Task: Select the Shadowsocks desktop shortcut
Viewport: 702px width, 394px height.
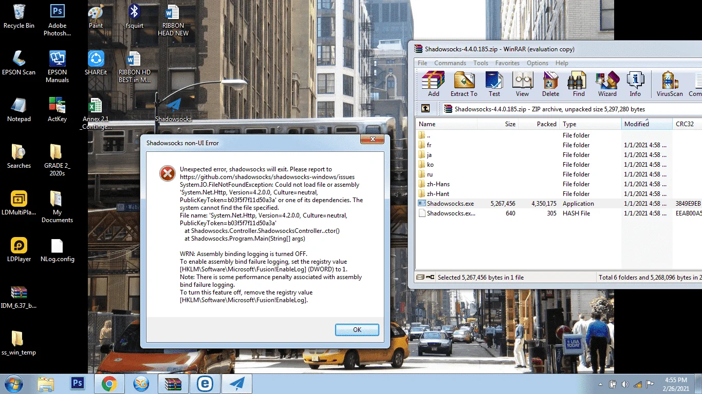Action: click(x=173, y=110)
